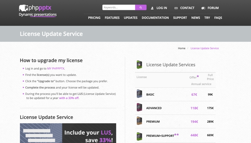Click the green box icon beside License Update Services
This screenshot has width=251, height=143.
point(139,65)
